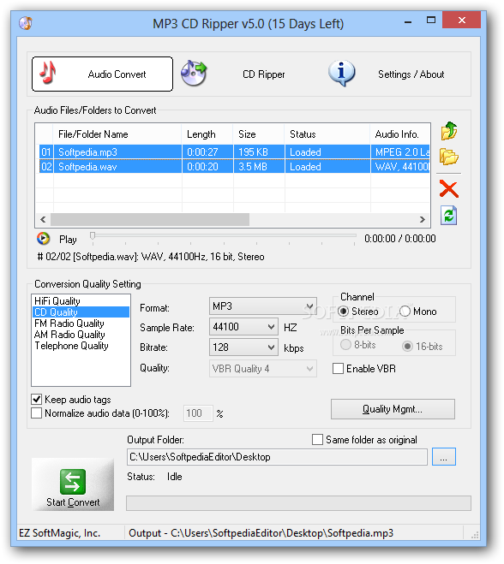Click the playback position slider thumb

93,235
